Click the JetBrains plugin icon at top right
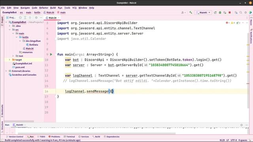253x142 pixels. tap(251, 12)
